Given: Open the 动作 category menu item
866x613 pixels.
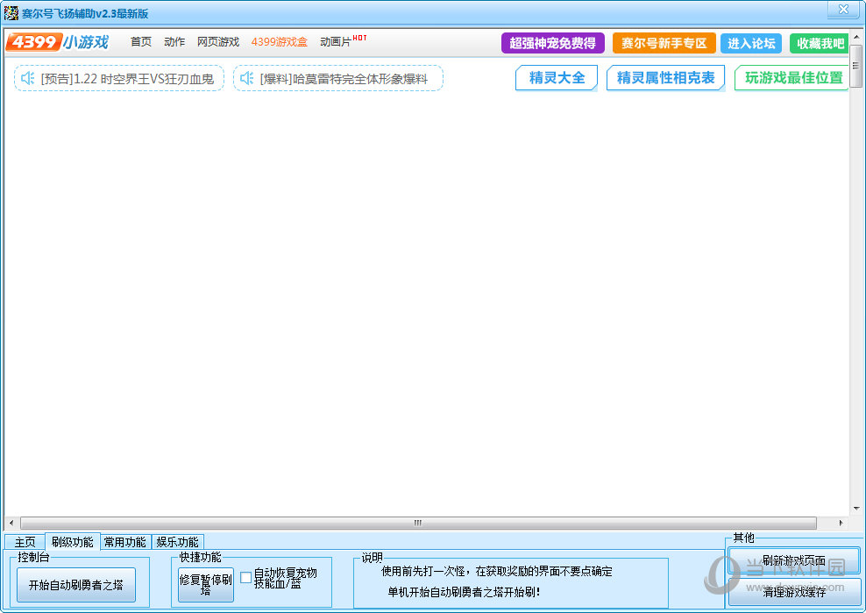Looking at the screenshot, I should pos(174,42).
